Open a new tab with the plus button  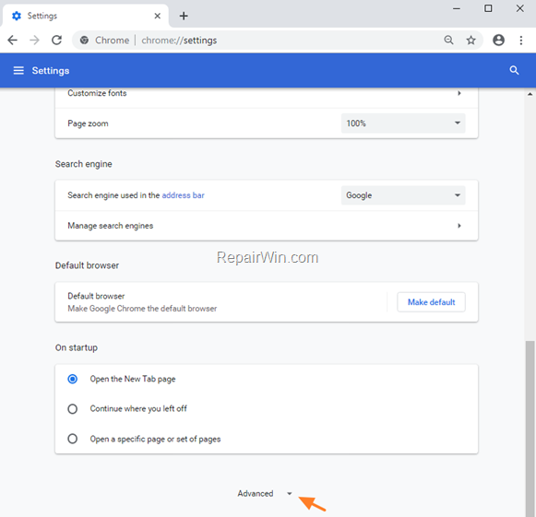point(184,16)
